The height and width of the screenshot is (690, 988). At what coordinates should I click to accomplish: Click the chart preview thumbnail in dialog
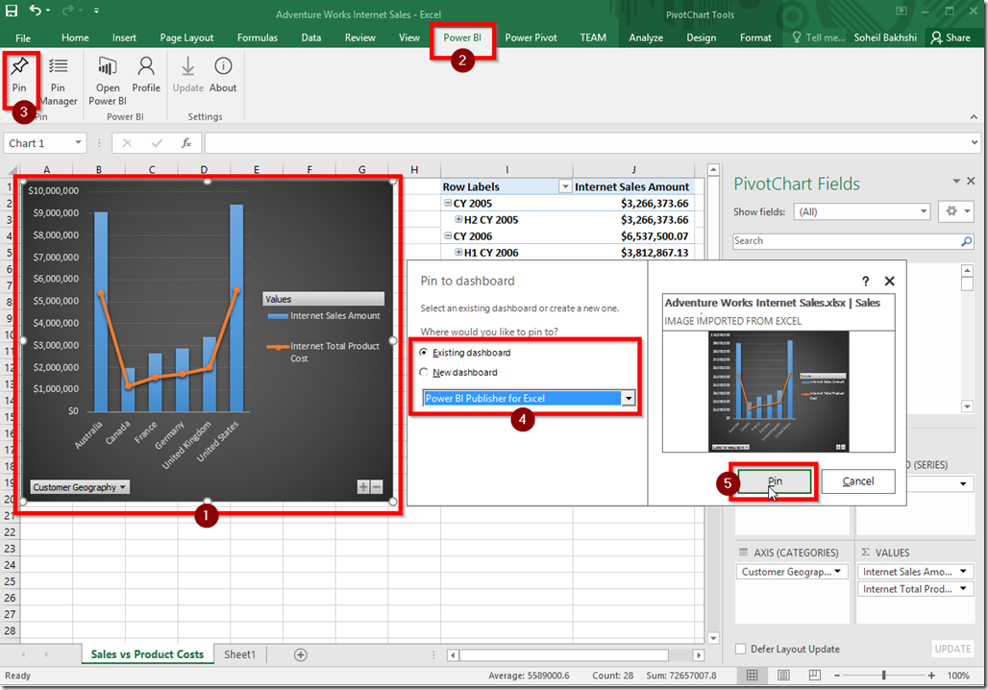pyautogui.click(x=778, y=391)
